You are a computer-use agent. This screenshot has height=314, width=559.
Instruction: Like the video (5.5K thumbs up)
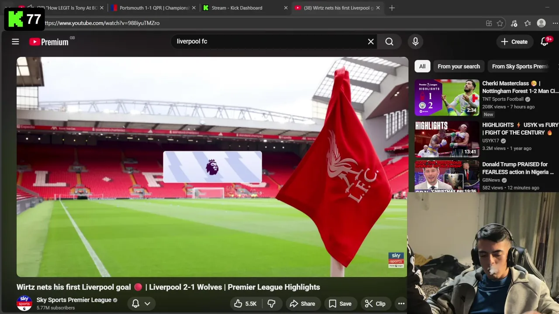245,304
